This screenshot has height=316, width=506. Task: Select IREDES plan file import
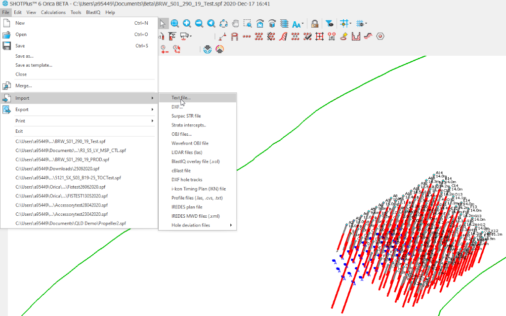[x=198, y=207]
